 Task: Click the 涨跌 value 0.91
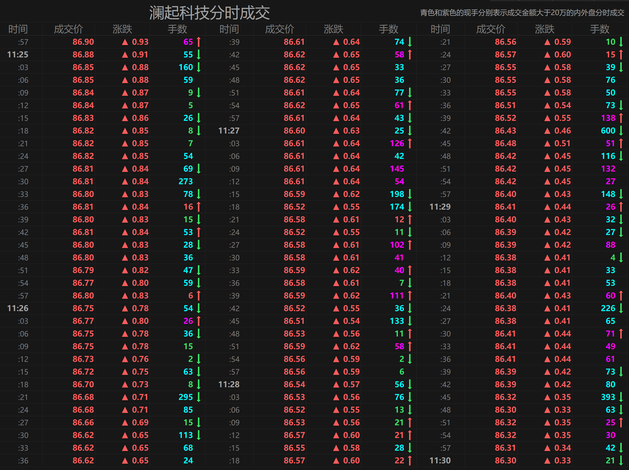[140, 55]
